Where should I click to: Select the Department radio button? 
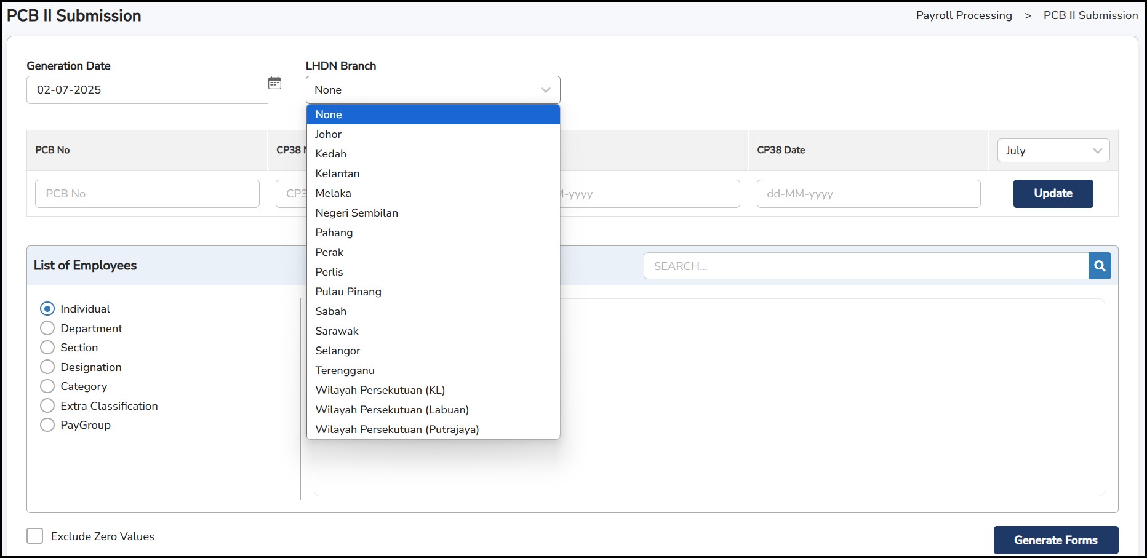(47, 329)
